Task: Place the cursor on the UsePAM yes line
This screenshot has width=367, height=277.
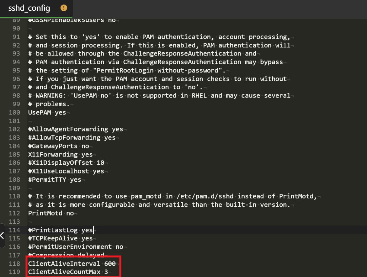Action: [47, 112]
